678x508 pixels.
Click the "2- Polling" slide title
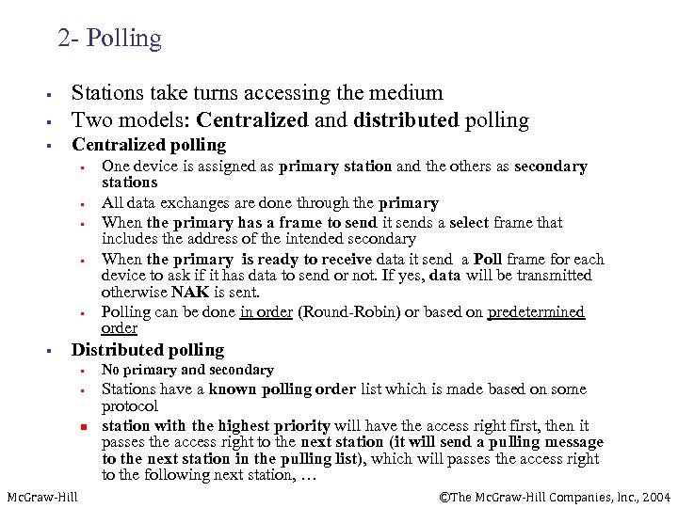point(109,39)
